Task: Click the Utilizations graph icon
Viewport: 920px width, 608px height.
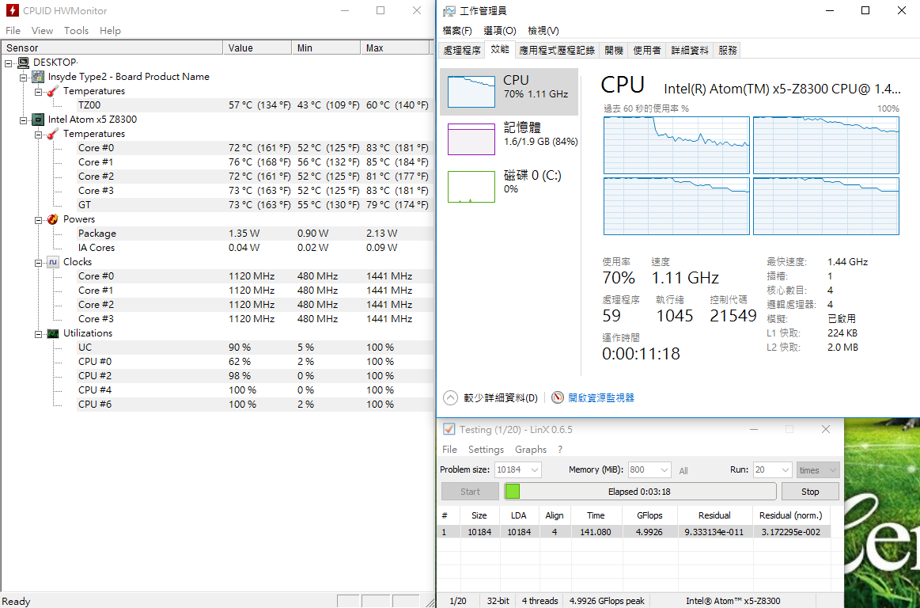Action: pyautogui.click(x=53, y=333)
